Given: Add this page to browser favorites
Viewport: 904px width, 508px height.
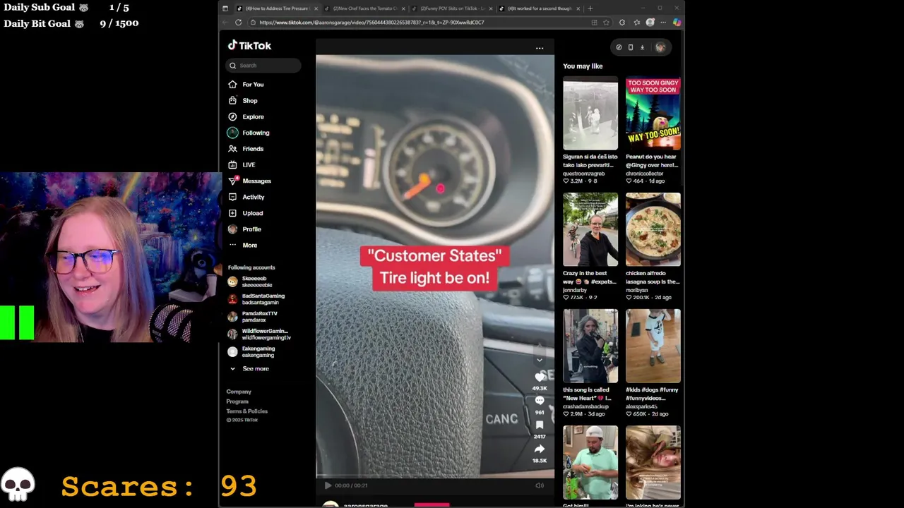Looking at the screenshot, I should tap(606, 23).
